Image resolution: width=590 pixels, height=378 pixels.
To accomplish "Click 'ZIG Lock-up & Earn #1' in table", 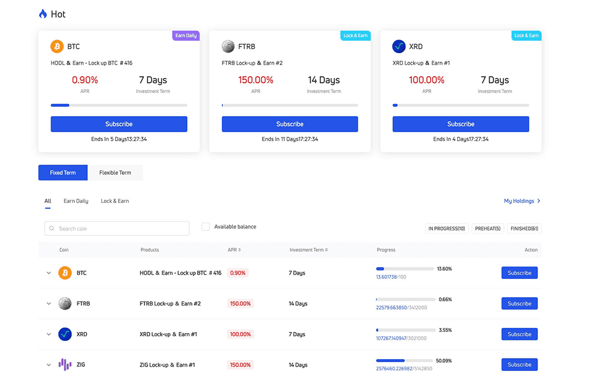I will coord(167,365).
